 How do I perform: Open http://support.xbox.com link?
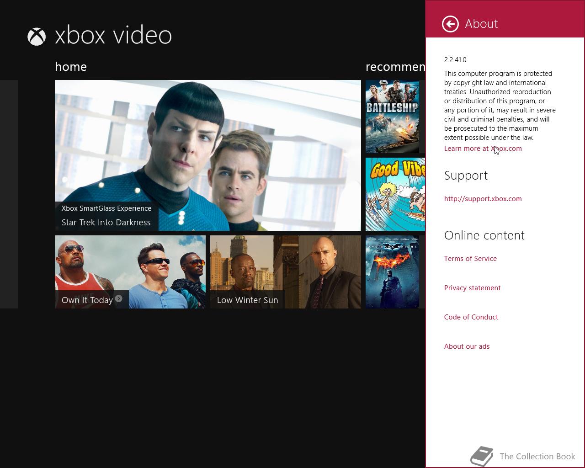(483, 199)
